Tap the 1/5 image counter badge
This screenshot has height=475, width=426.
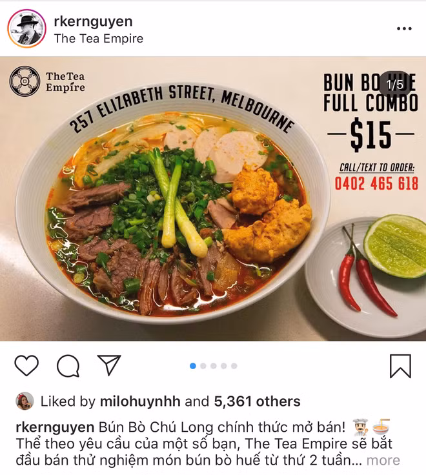tap(395, 85)
